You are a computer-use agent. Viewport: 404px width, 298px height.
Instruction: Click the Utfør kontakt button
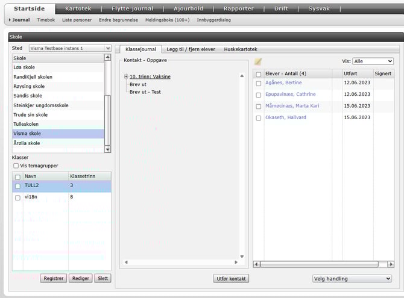tap(232, 279)
